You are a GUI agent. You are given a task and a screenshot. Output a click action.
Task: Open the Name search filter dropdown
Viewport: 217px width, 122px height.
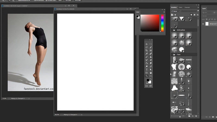click(x=175, y=11)
